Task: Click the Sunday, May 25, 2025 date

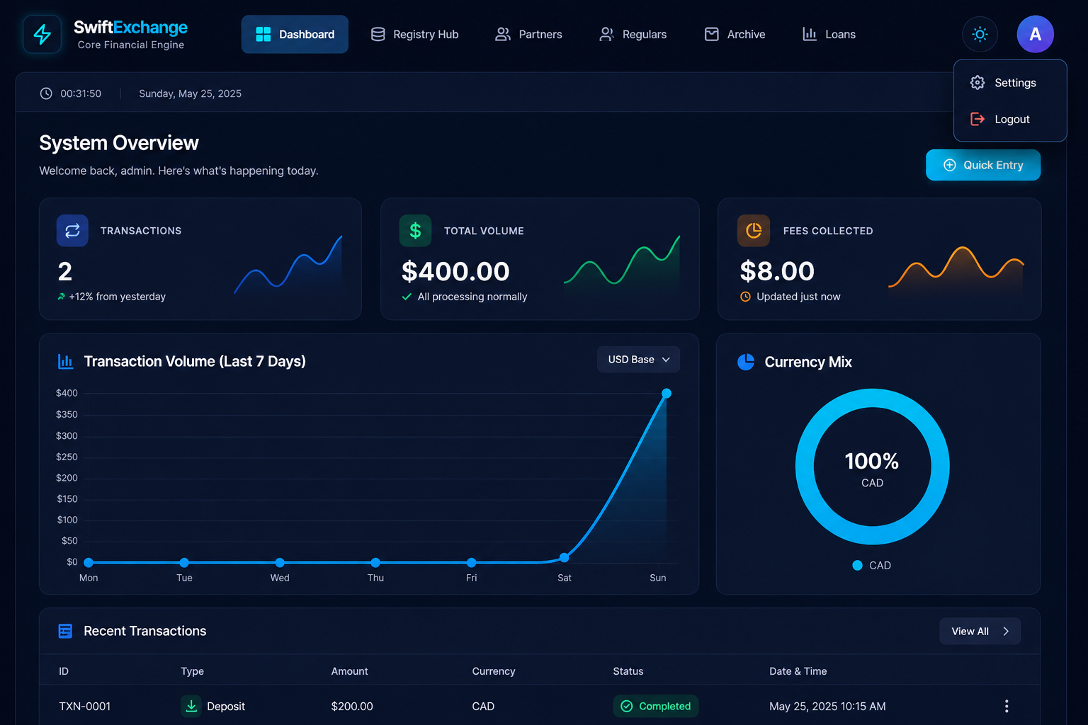Action: [x=190, y=93]
